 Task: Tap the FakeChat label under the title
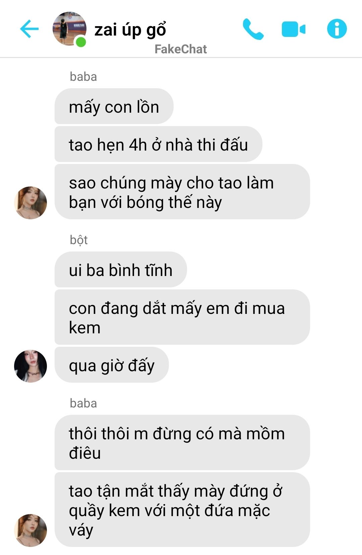[x=181, y=49]
